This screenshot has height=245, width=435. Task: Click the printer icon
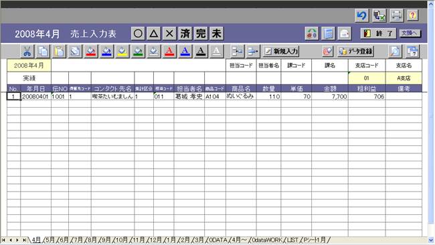[396, 15]
